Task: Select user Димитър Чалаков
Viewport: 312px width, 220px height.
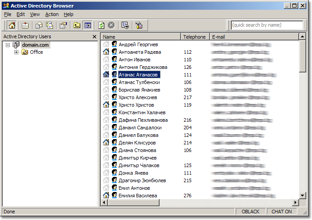Action: (139, 165)
